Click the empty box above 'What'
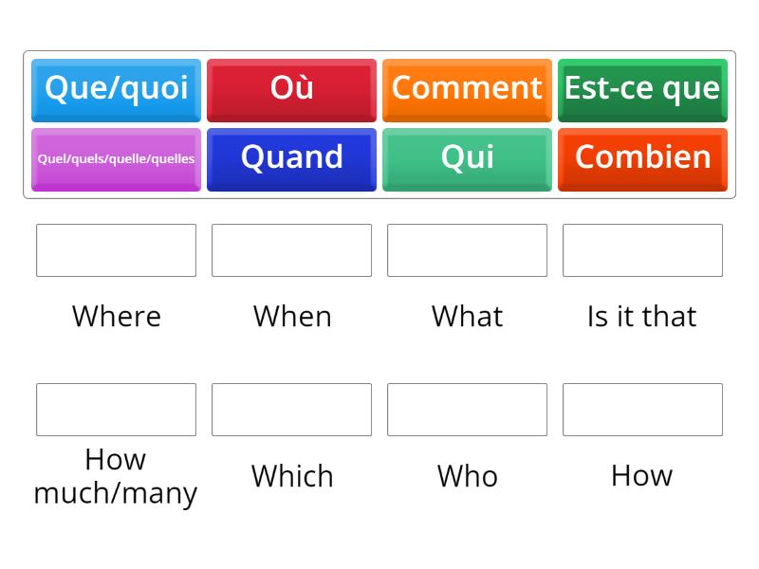Viewport: 759px width, 569px height. [467, 250]
